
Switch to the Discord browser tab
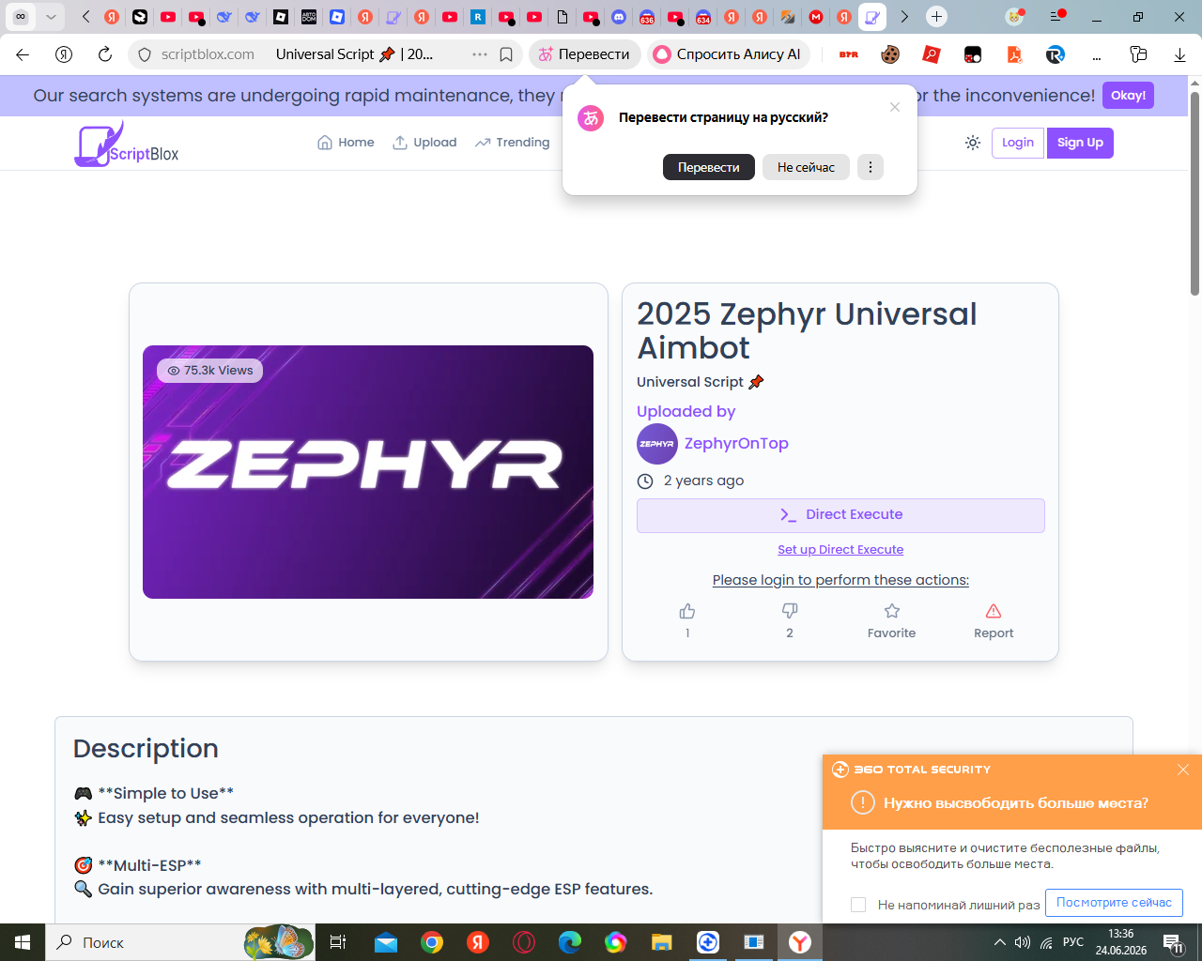click(x=619, y=17)
